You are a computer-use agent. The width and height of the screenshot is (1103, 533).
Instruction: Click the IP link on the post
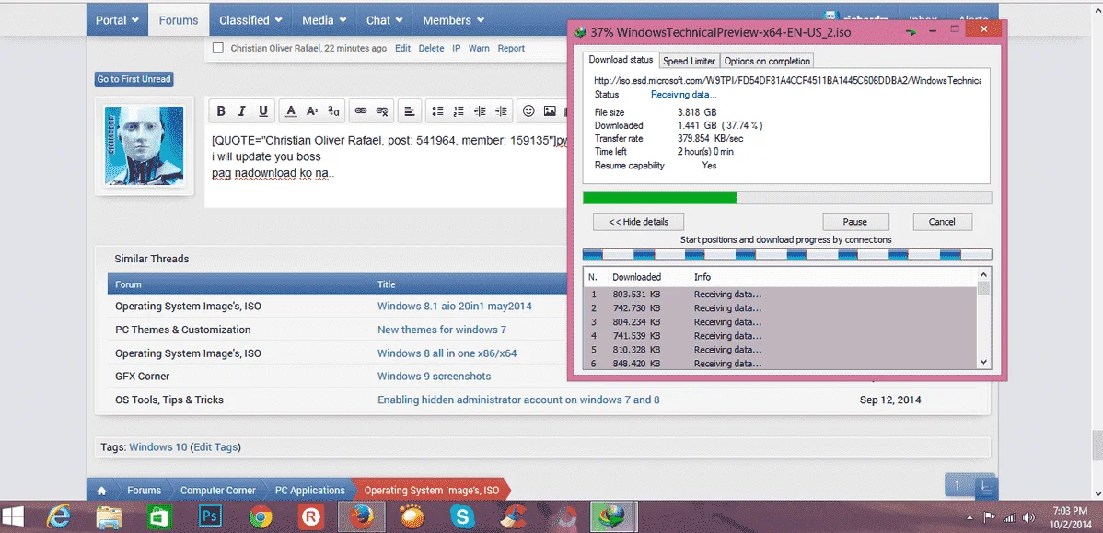coord(457,49)
